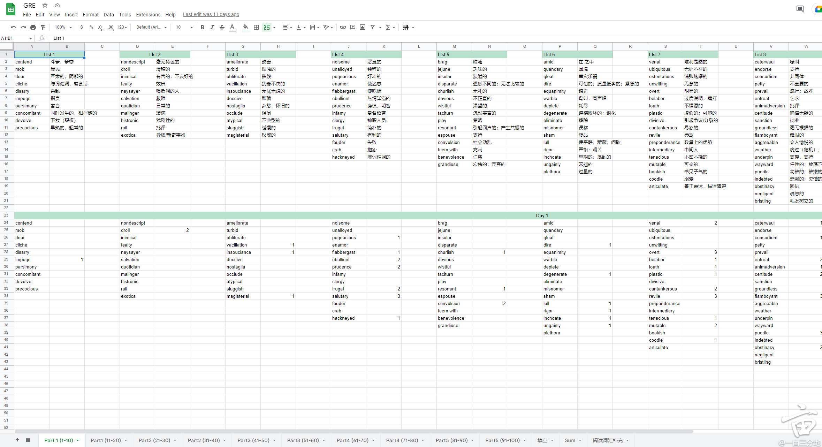
Task: Open the Extensions menu
Action: point(148,15)
